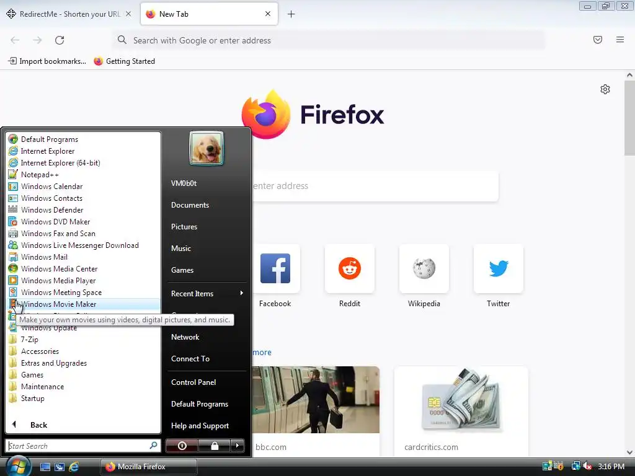Viewport: 635px width, 476px height.
Task: Open the Getting Started bookmark
Action: [x=124, y=61]
